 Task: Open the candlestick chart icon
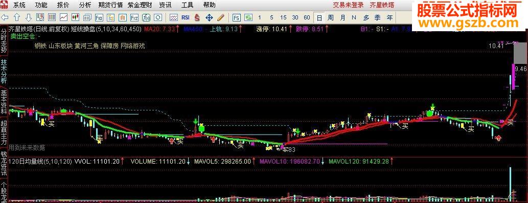pos(76,17)
